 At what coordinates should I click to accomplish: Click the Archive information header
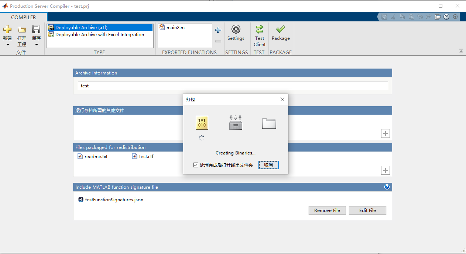(233, 73)
